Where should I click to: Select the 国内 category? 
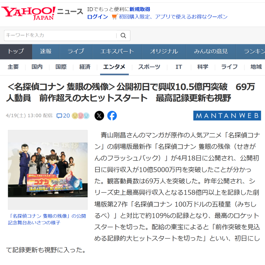point(37,67)
